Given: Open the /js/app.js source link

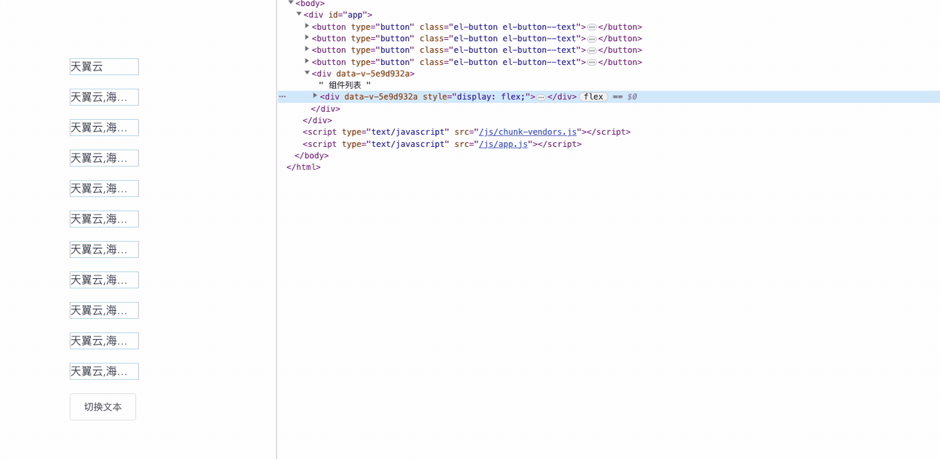Looking at the screenshot, I should [x=503, y=144].
